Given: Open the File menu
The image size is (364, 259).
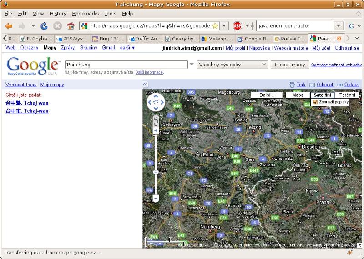Looking at the screenshot, I should 8,14.
